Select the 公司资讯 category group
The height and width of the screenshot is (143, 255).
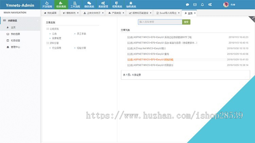click(54, 29)
